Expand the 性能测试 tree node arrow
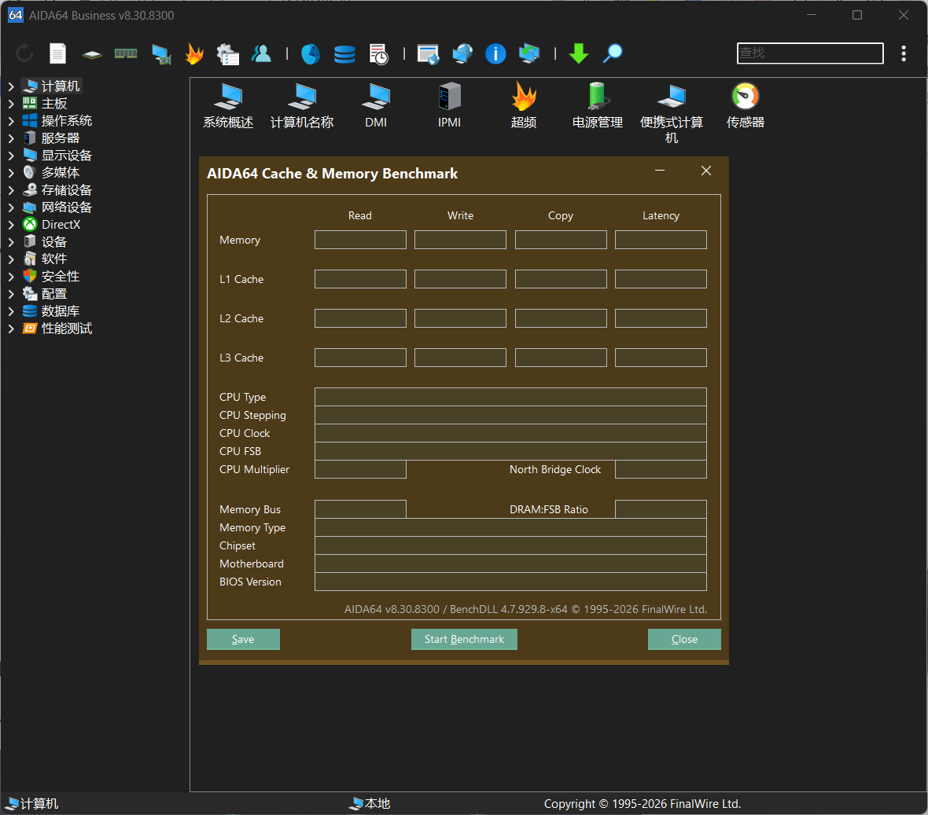The image size is (928, 815). (11, 329)
